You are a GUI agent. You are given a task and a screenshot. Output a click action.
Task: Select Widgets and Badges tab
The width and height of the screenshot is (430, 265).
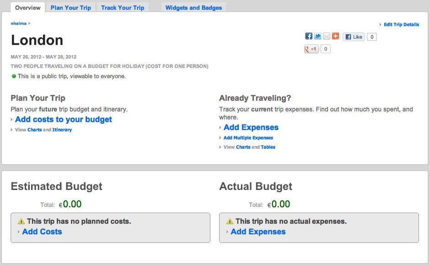click(193, 7)
